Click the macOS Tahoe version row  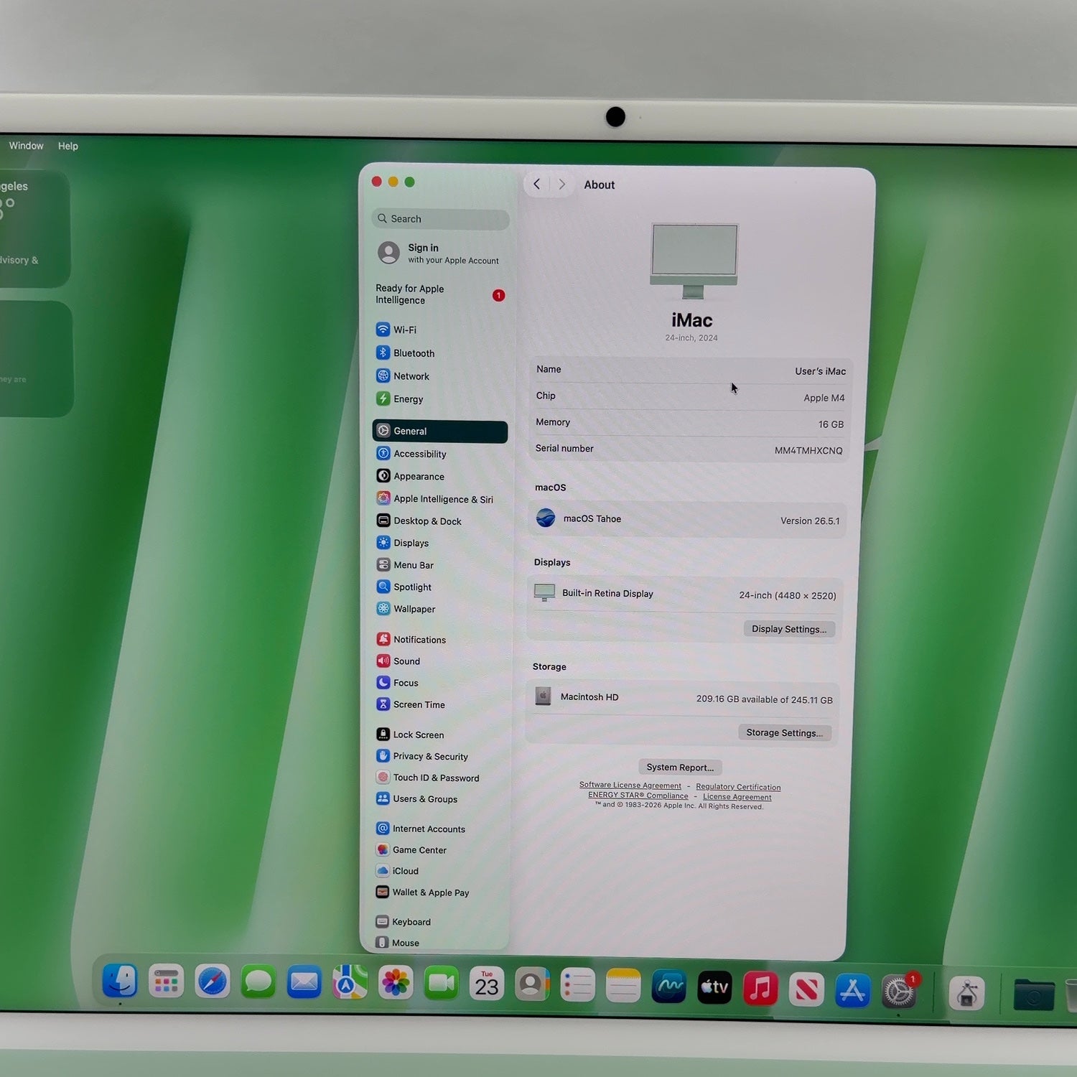point(688,520)
